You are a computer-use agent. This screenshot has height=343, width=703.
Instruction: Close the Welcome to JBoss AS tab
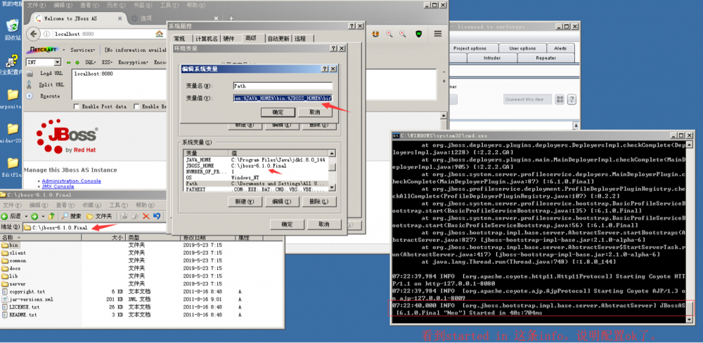120,18
